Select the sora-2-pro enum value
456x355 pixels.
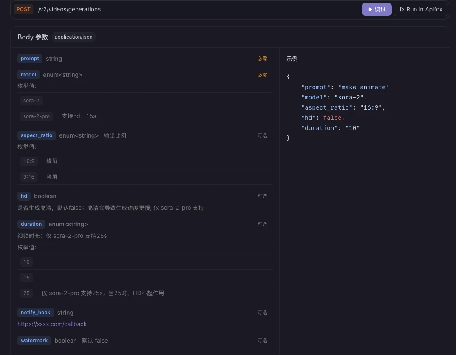[37, 116]
